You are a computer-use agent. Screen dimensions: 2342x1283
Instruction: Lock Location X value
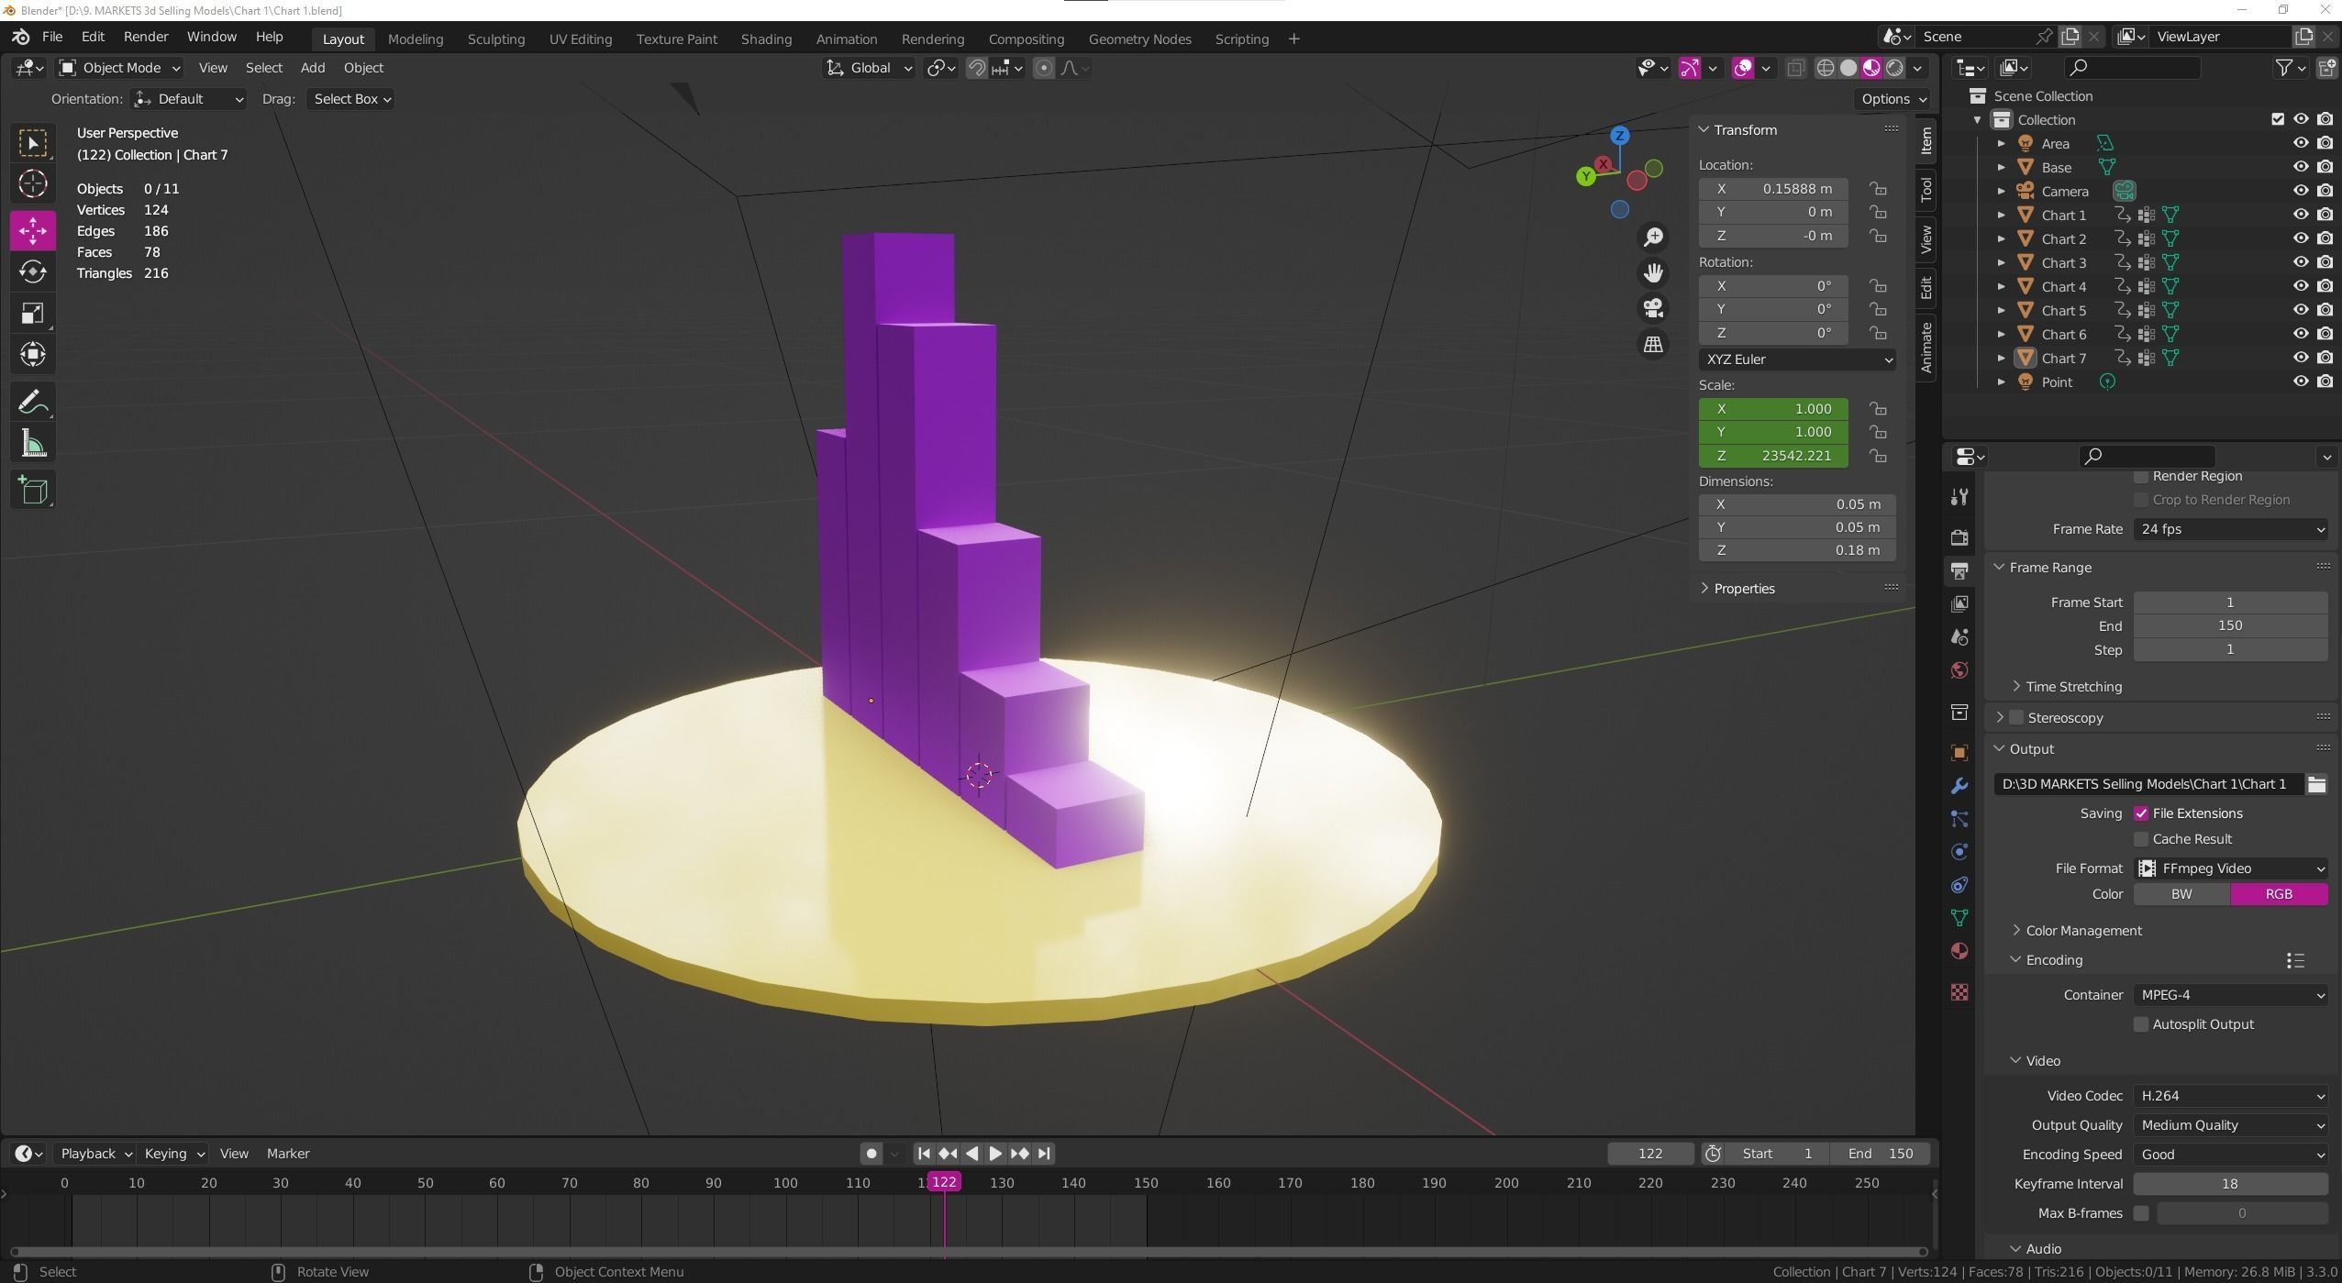(1879, 189)
